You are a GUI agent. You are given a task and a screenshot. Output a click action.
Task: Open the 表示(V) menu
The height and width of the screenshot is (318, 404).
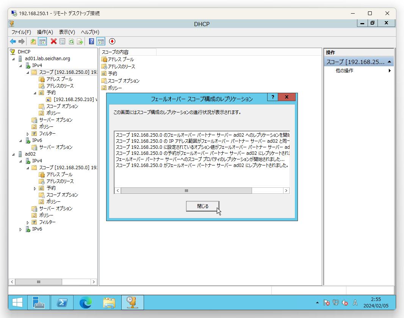[67, 32]
